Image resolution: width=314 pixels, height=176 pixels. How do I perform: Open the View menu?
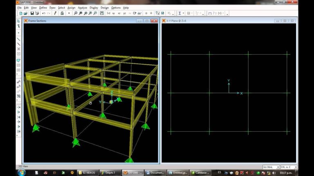[x=34, y=8]
